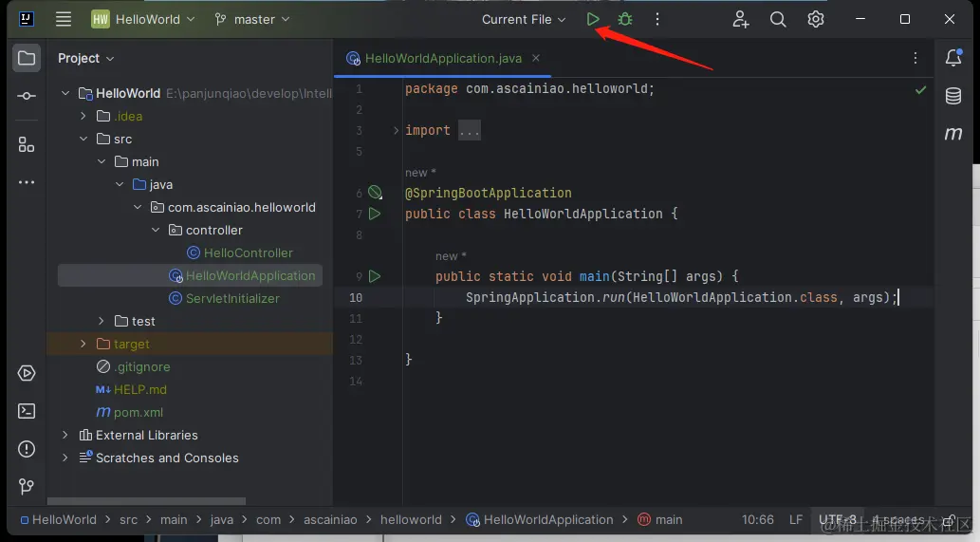Show more tool windows ellipsis in left sidebar
The height and width of the screenshot is (542, 980).
point(27,182)
